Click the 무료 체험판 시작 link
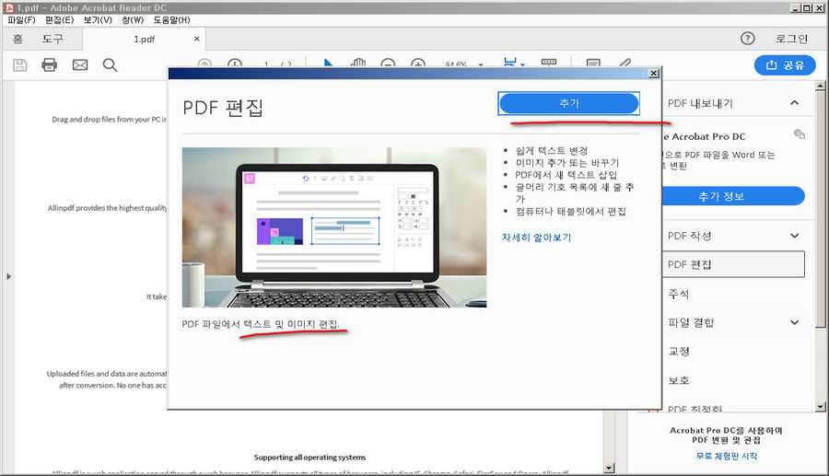The width and height of the screenshot is (829, 476). (727, 456)
